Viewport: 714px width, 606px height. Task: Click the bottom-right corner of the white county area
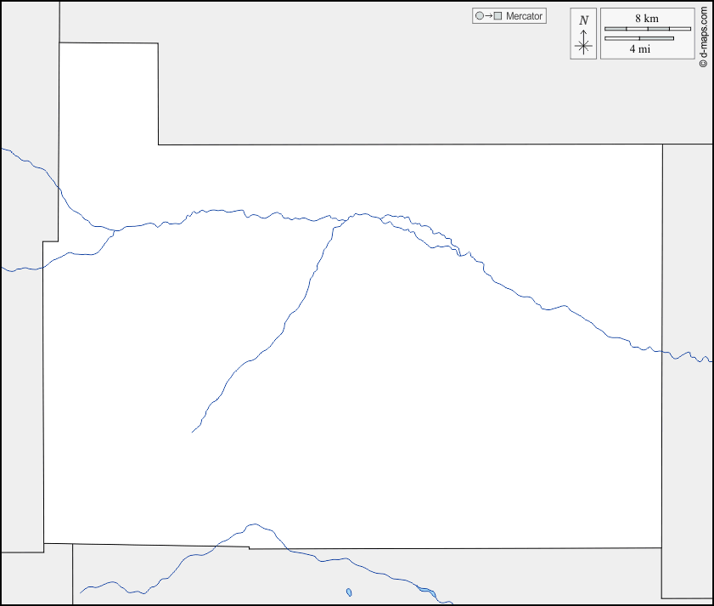pyautogui.click(x=661, y=548)
